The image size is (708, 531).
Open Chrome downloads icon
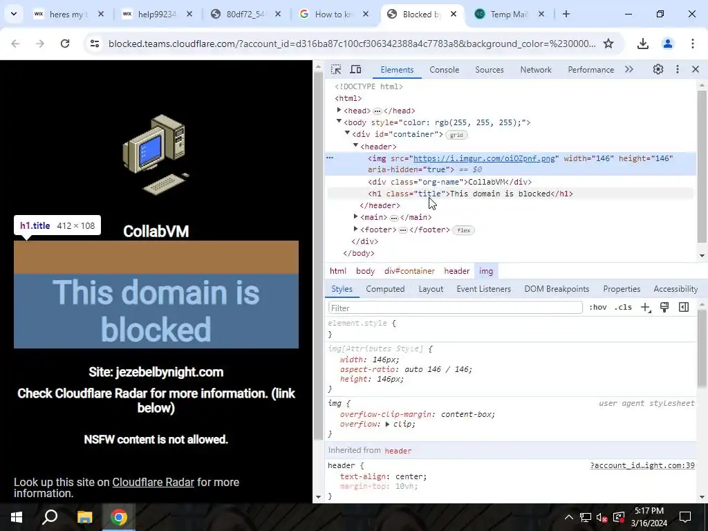click(x=642, y=44)
